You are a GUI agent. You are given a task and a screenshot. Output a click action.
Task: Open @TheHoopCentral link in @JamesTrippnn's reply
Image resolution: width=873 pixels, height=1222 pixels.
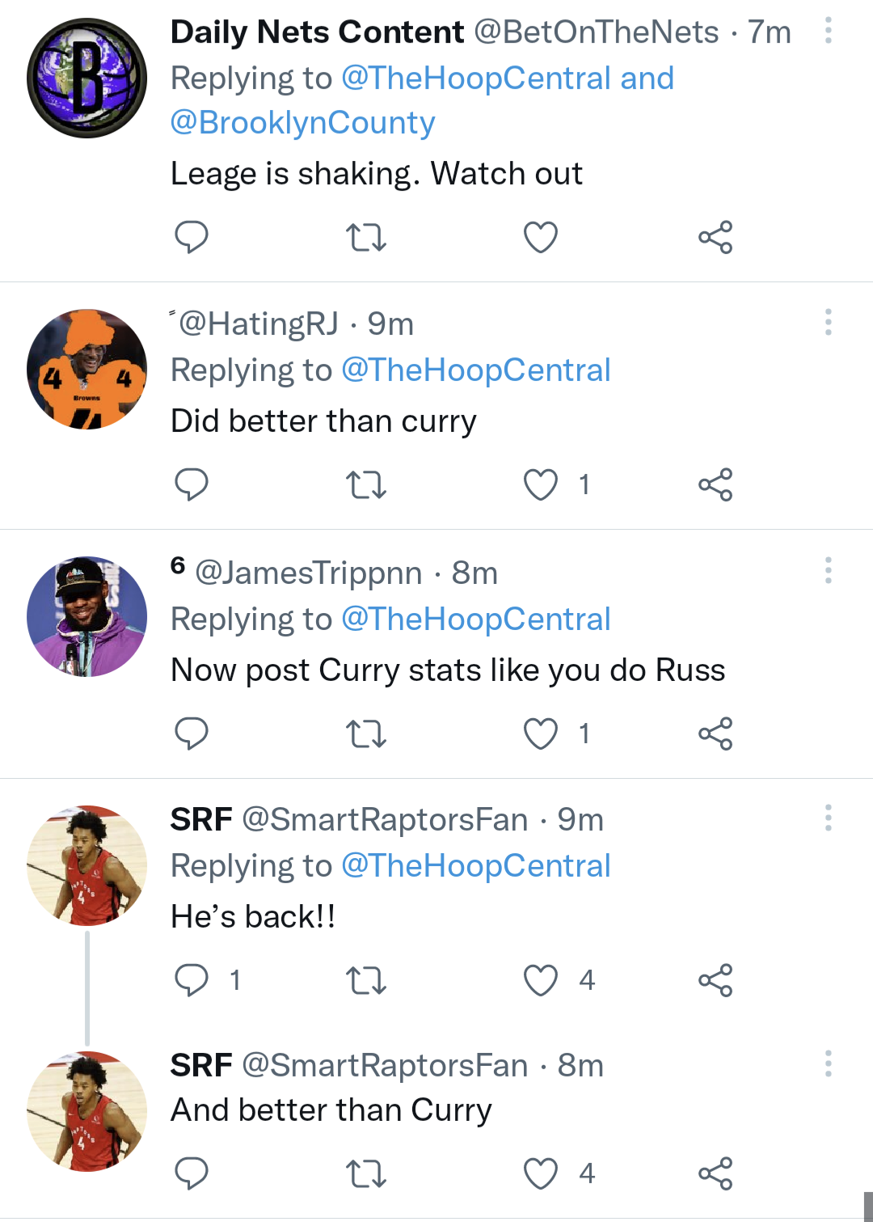(476, 619)
